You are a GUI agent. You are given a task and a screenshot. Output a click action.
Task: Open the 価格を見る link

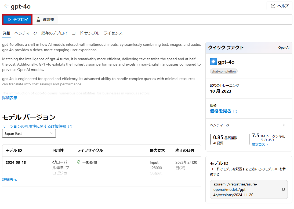[220, 111]
